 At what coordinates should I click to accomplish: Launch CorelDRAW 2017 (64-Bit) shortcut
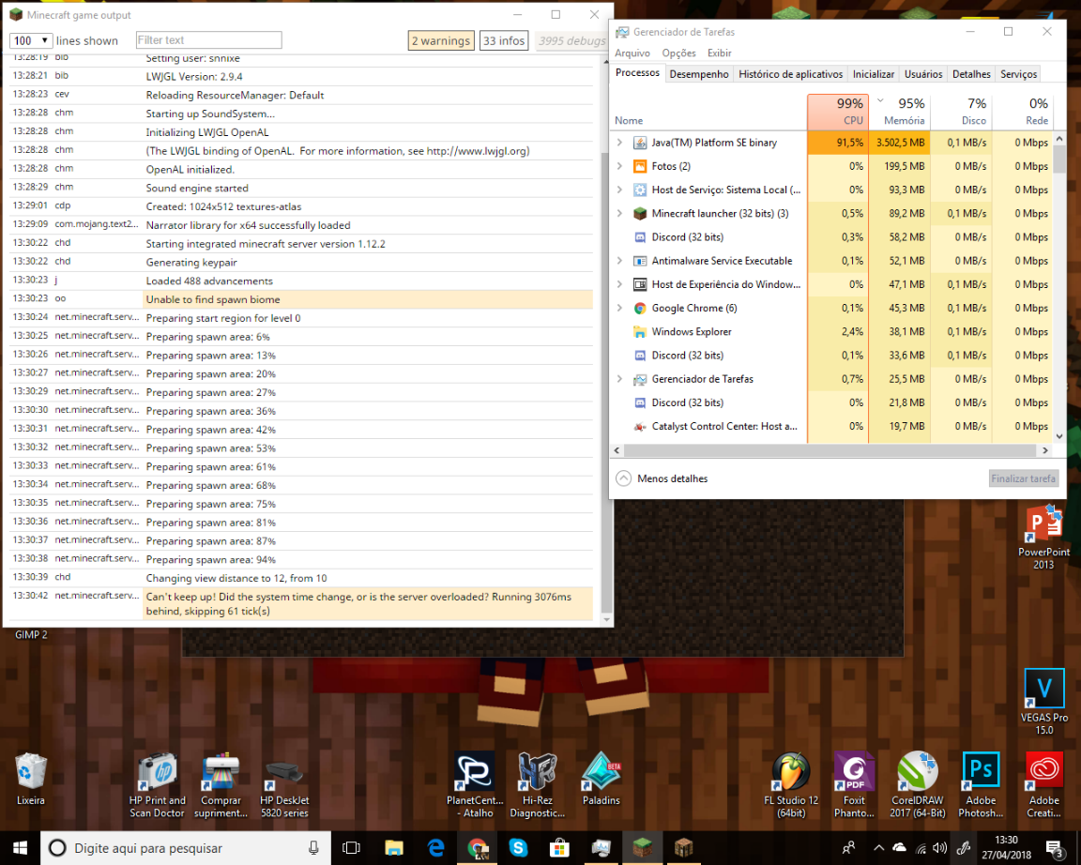click(x=917, y=784)
